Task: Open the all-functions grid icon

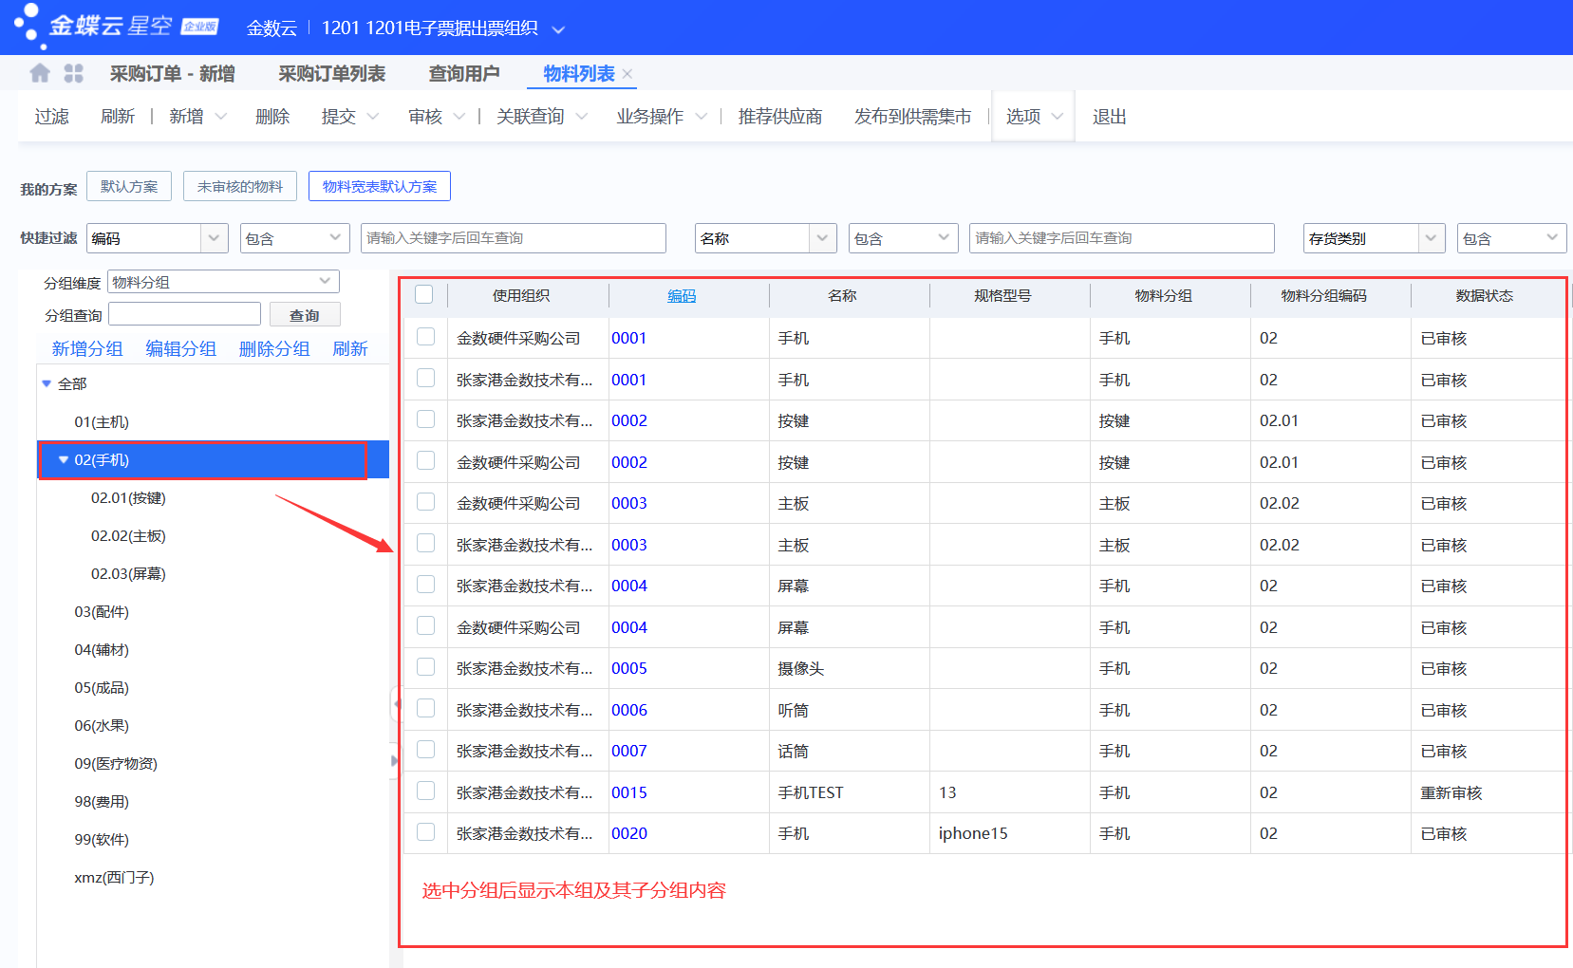Action: point(74,73)
